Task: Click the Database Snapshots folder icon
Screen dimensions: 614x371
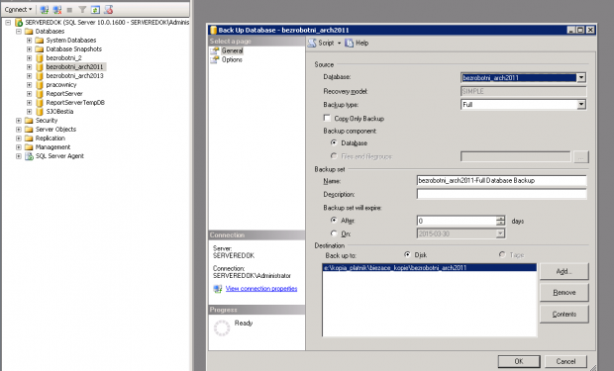Action: click(x=40, y=49)
